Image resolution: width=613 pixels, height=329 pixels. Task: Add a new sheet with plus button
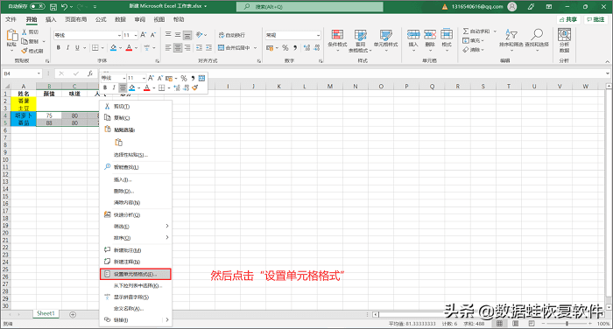tap(73, 314)
